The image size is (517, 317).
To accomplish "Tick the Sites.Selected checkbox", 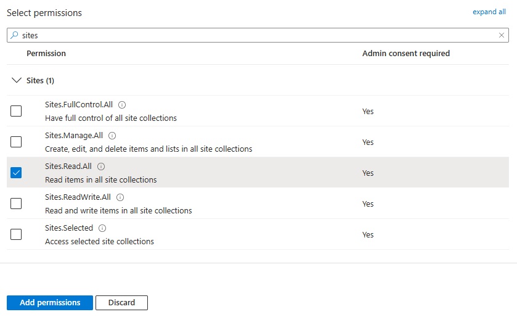I will (16, 234).
